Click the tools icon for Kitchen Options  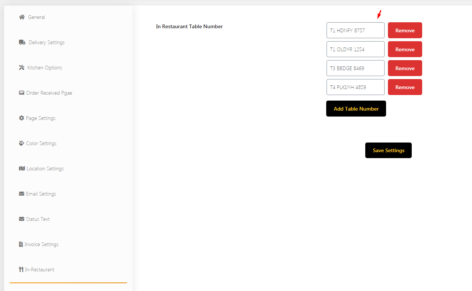pyautogui.click(x=22, y=68)
